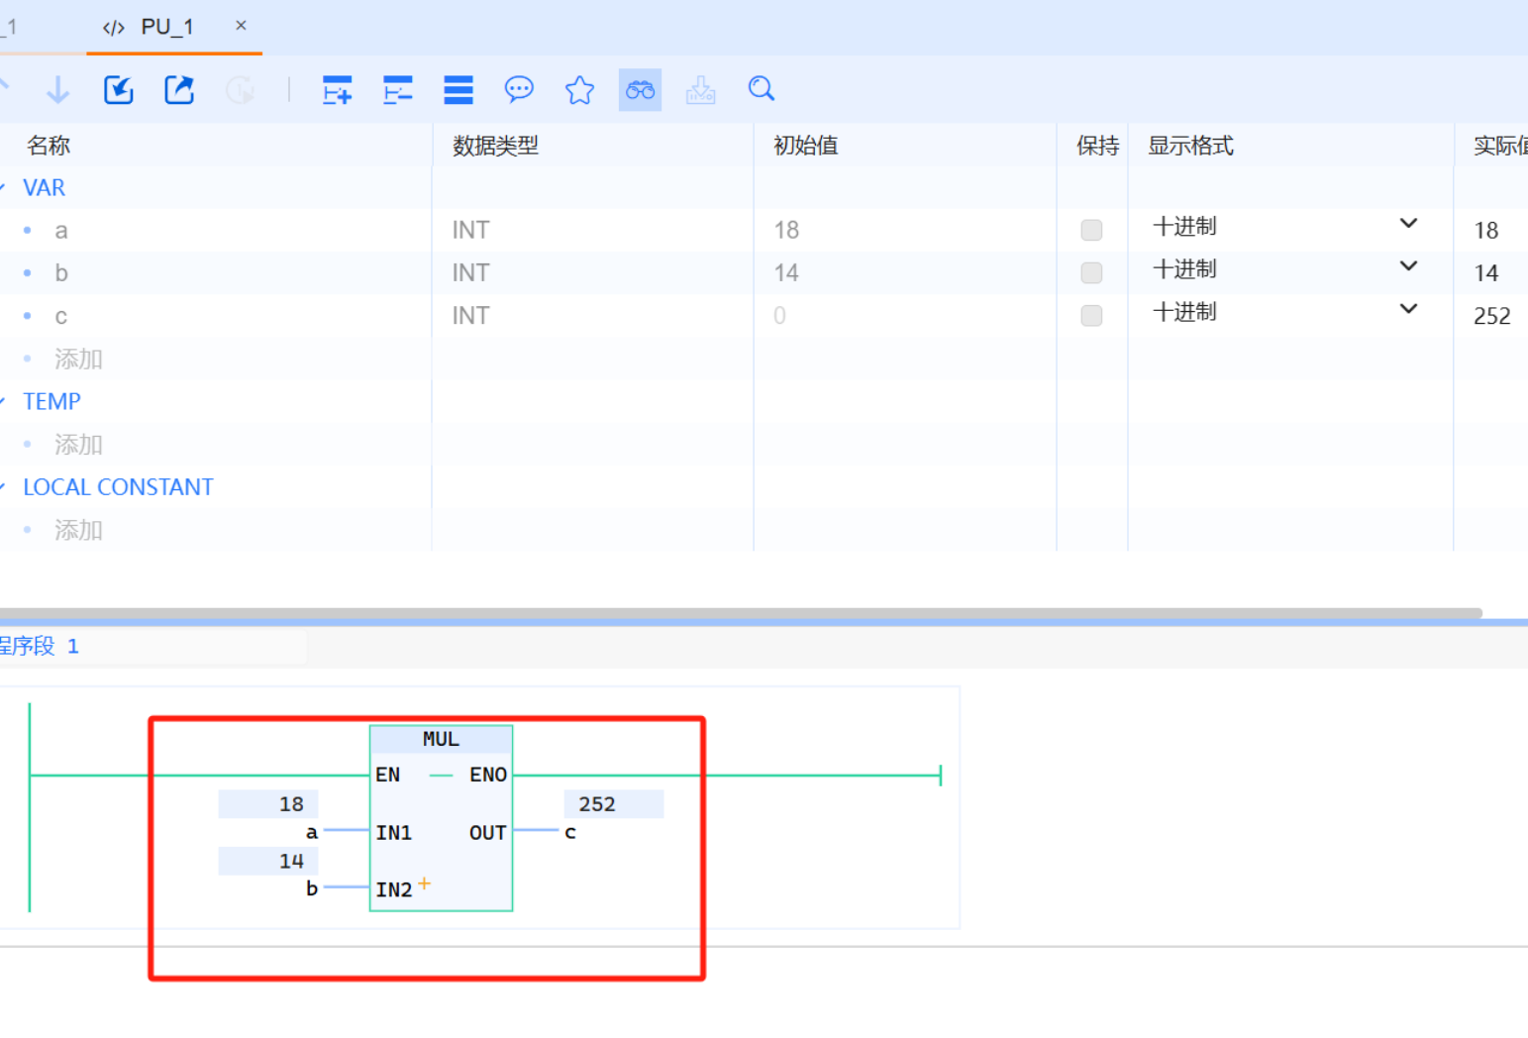Open display format dropdown for variable a
The image size is (1528, 1038).
click(1407, 225)
